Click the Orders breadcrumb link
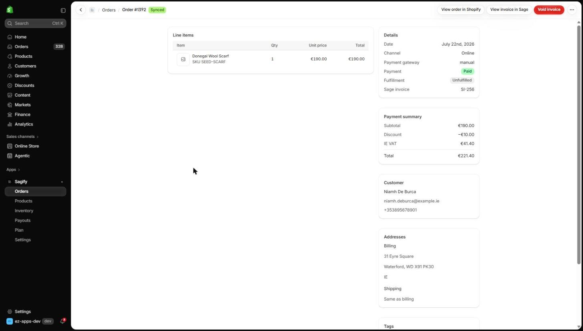 (x=109, y=10)
